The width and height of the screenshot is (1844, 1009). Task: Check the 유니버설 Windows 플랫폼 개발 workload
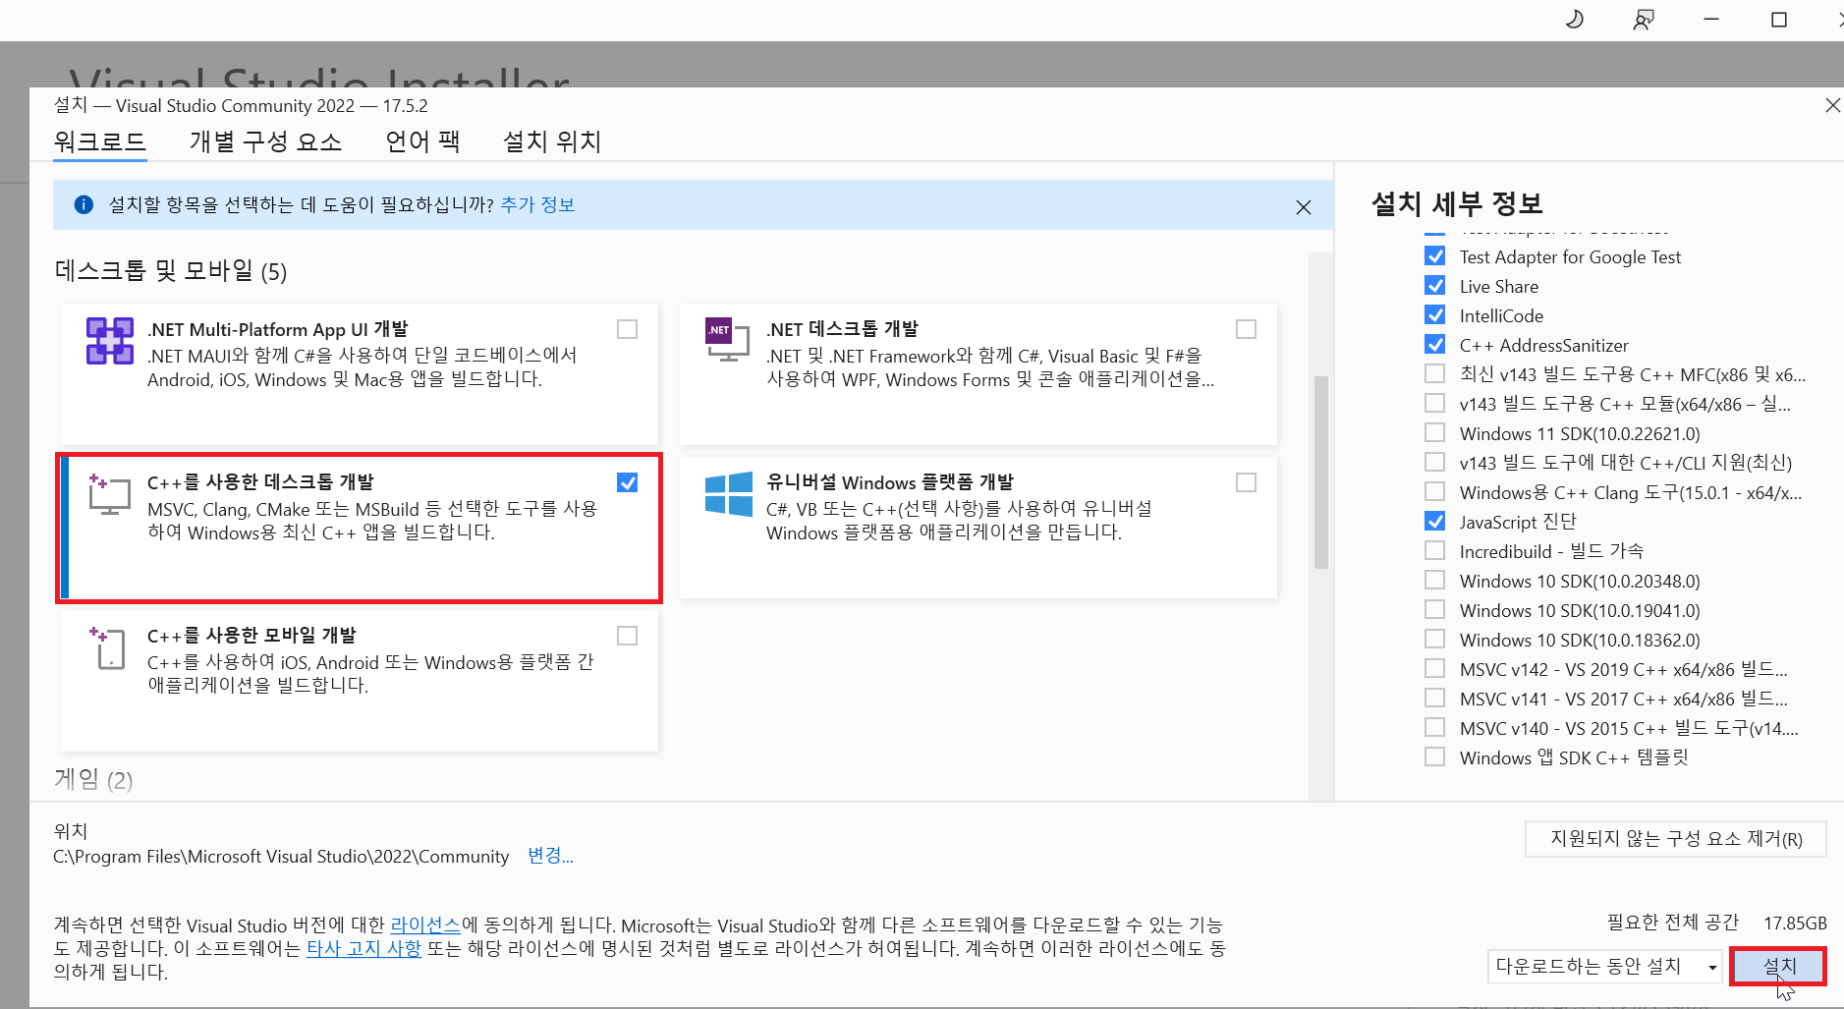[x=1246, y=482]
